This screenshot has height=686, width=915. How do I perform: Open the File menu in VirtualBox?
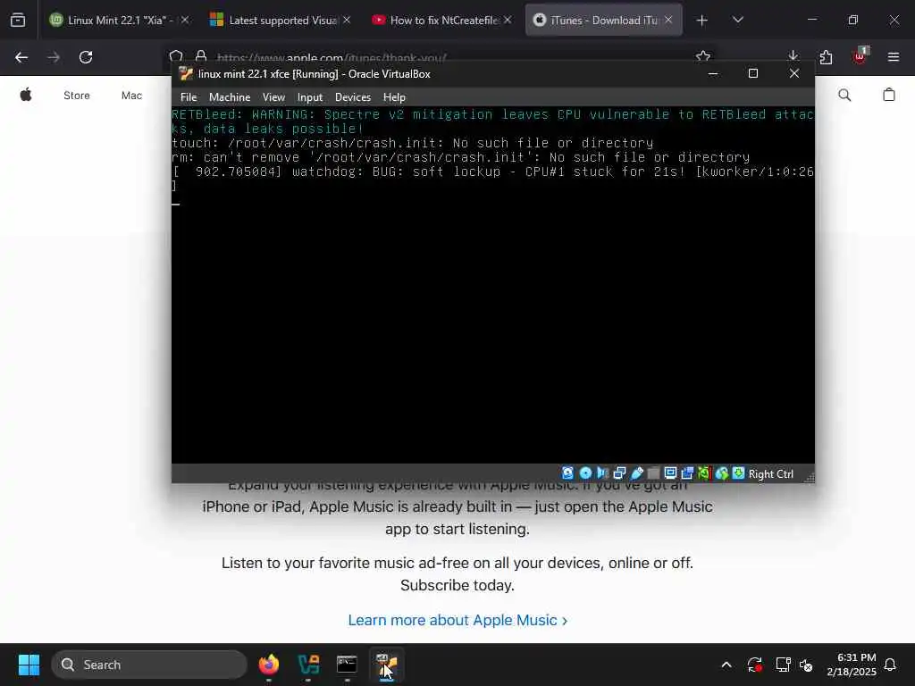tap(189, 96)
